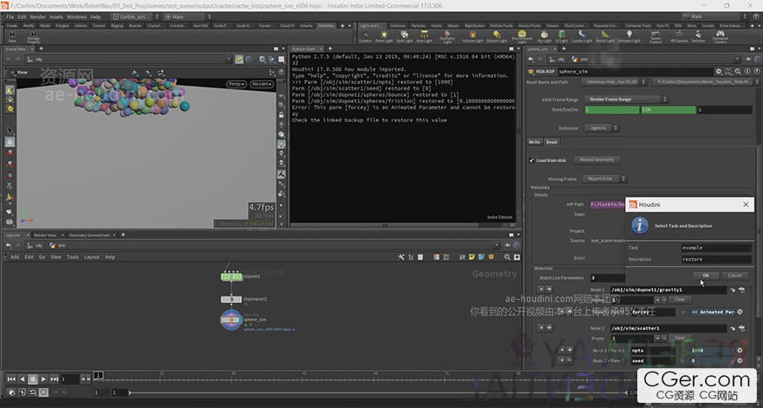The width and height of the screenshot is (763, 408).
Task: Add an Ambient Light from shelf
Action: pos(629,35)
